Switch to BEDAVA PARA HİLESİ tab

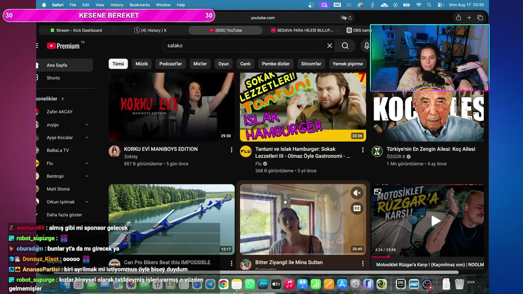tap(302, 30)
